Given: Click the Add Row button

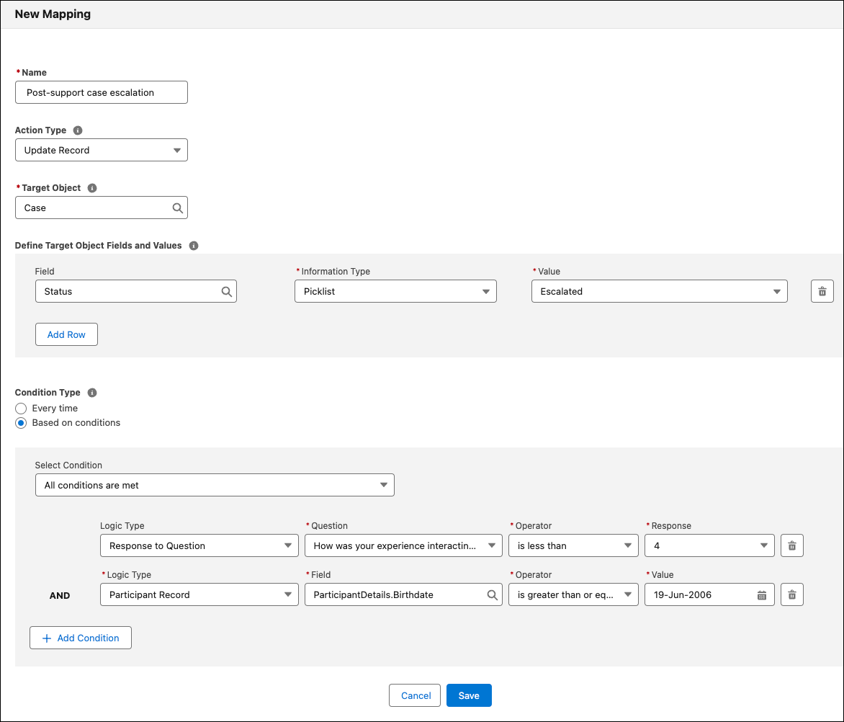Looking at the screenshot, I should 66,334.
